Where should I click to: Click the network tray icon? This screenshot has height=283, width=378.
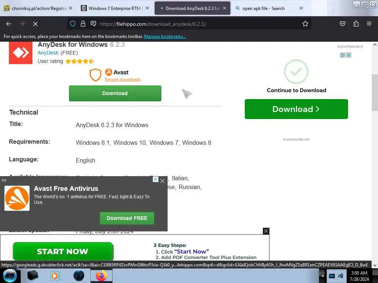[341, 276]
